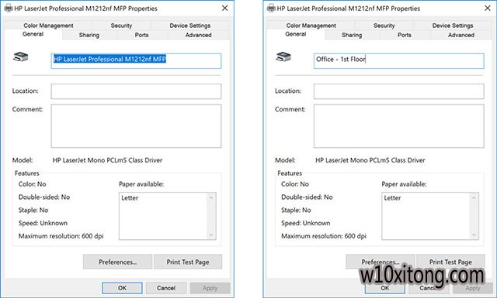Click title bar printer icon in left window

click(9, 9)
